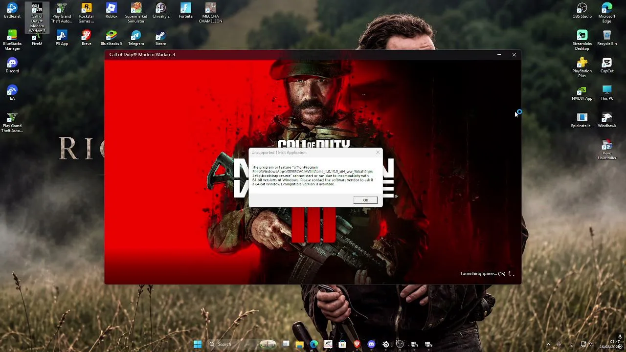Select the EA desktop icon
The image size is (626, 352).
(12, 93)
